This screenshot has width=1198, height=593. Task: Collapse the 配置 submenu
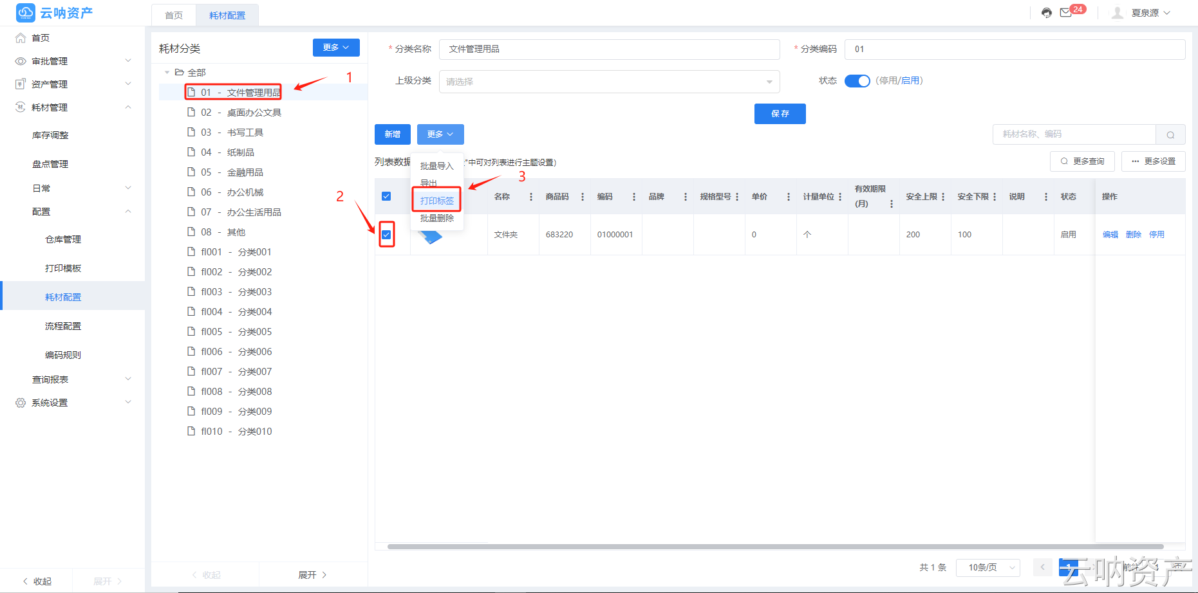(128, 212)
